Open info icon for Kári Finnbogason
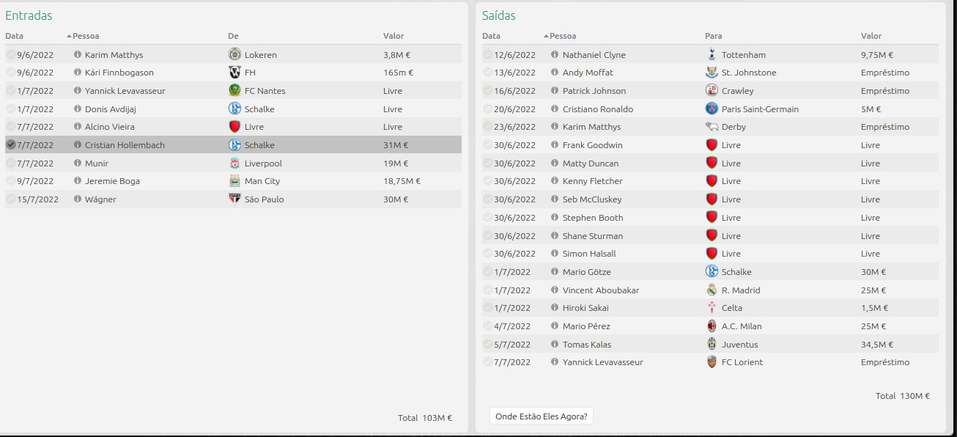The width and height of the screenshot is (957, 437). click(x=78, y=73)
